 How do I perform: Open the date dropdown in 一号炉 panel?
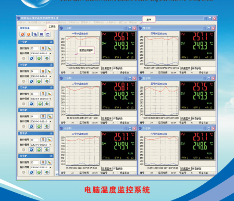click(51, 53)
